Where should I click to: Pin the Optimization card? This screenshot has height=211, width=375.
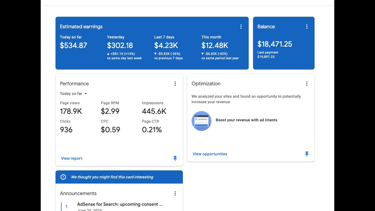click(307, 154)
